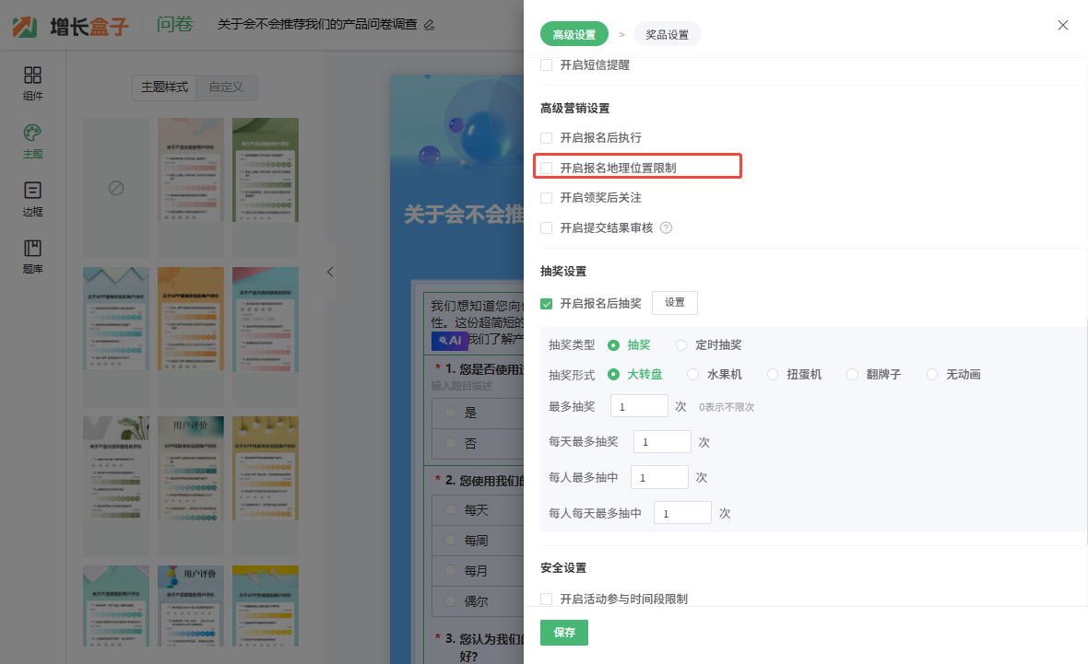Uncheck 开启报名后抽奖 checkbox
The image size is (1088, 664).
click(547, 303)
